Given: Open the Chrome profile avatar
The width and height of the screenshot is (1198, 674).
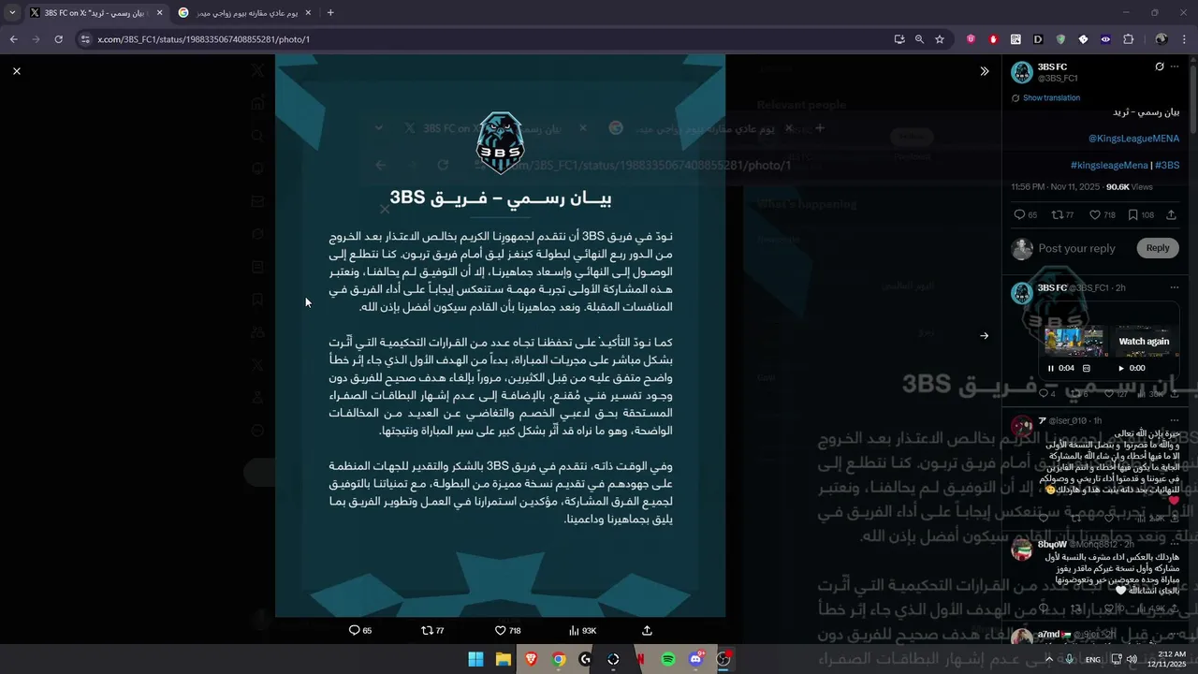Looking at the screenshot, I should pyautogui.click(x=1161, y=39).
